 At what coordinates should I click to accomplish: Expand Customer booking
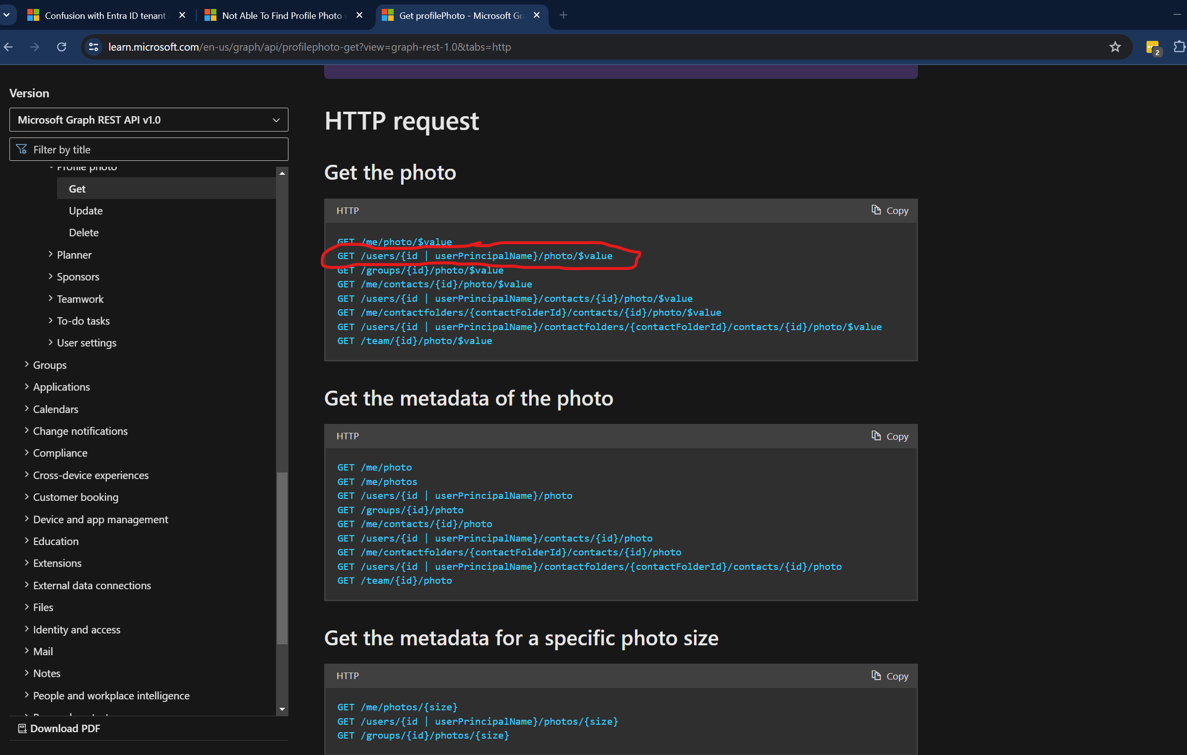pos(75,497)
